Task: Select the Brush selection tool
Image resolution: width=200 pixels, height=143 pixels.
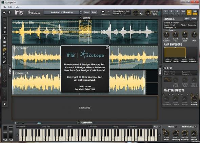Action: (x=4, y=54)
